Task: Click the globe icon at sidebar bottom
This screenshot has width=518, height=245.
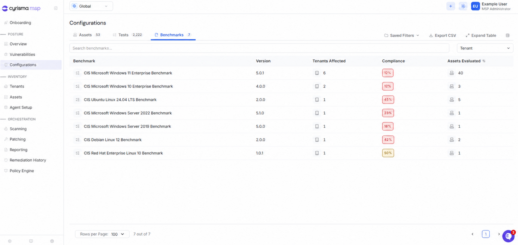Action: tap(52, 241)
